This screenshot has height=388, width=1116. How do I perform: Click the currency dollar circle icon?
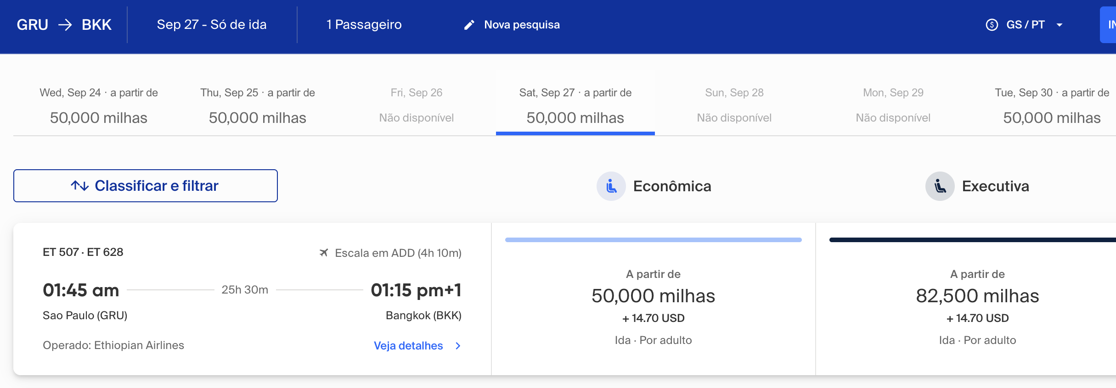point(992,25)
